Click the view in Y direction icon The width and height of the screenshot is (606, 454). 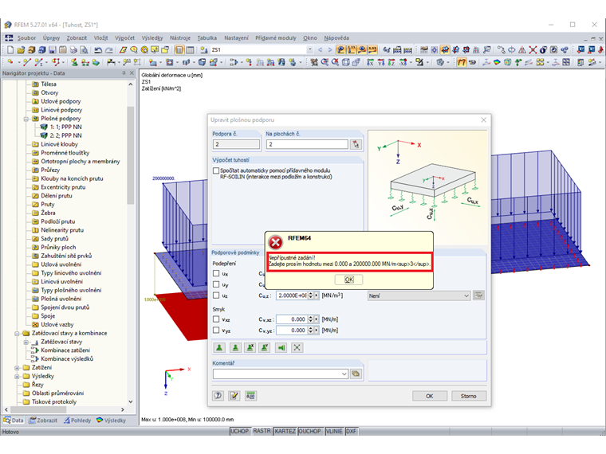click(x=381, y=62)
